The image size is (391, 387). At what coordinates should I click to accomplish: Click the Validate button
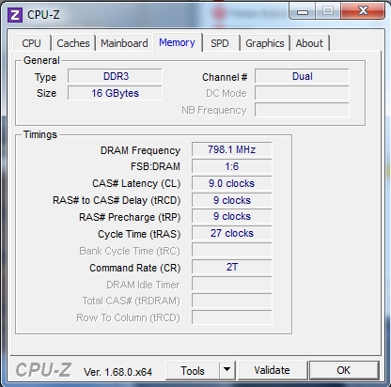(272, 370)
